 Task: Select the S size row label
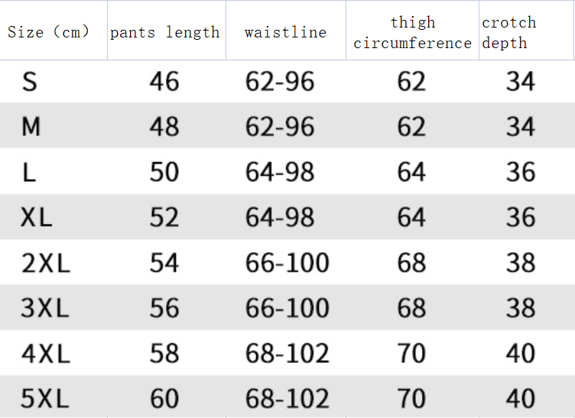tap(29, 81)
